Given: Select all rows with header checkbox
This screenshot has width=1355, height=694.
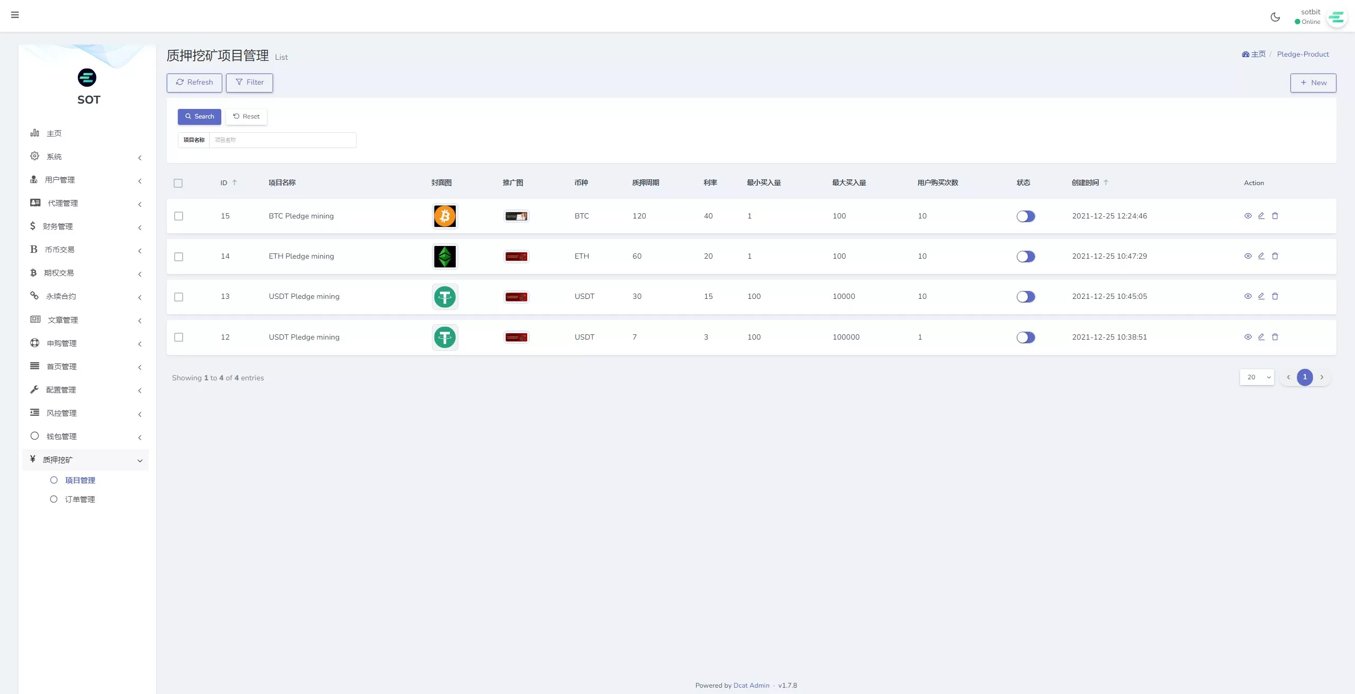Looking at the screenshot, I should 178,183.
